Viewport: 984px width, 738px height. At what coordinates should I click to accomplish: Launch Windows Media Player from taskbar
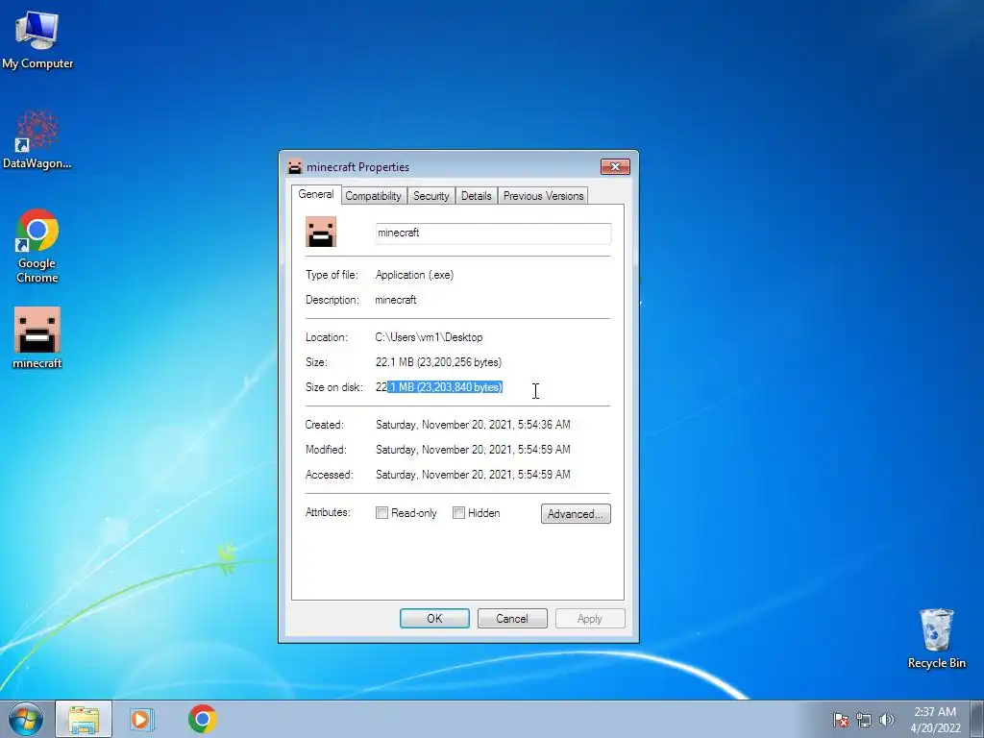tap(142, 719)
